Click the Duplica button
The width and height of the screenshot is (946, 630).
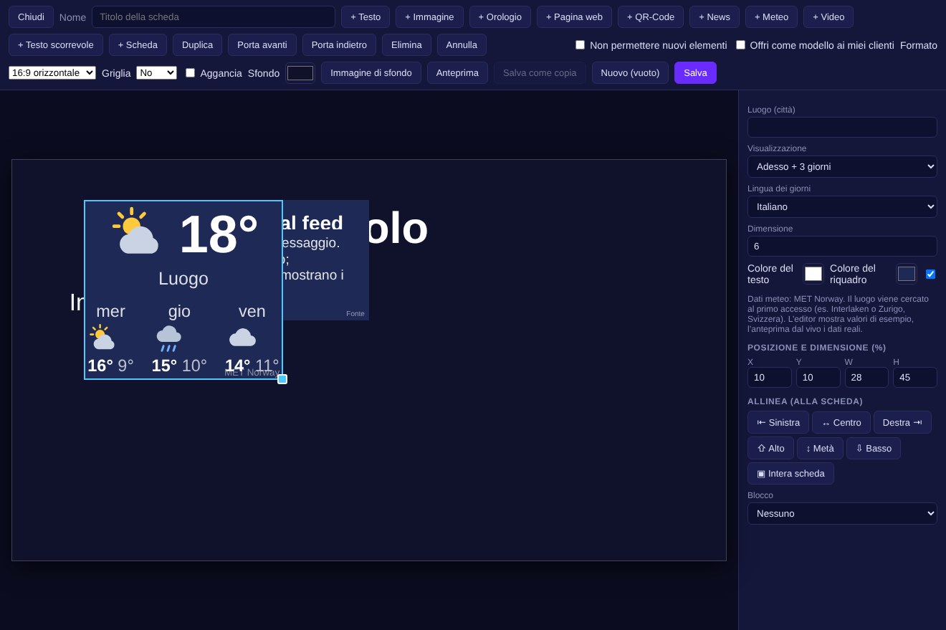point(197,44)
